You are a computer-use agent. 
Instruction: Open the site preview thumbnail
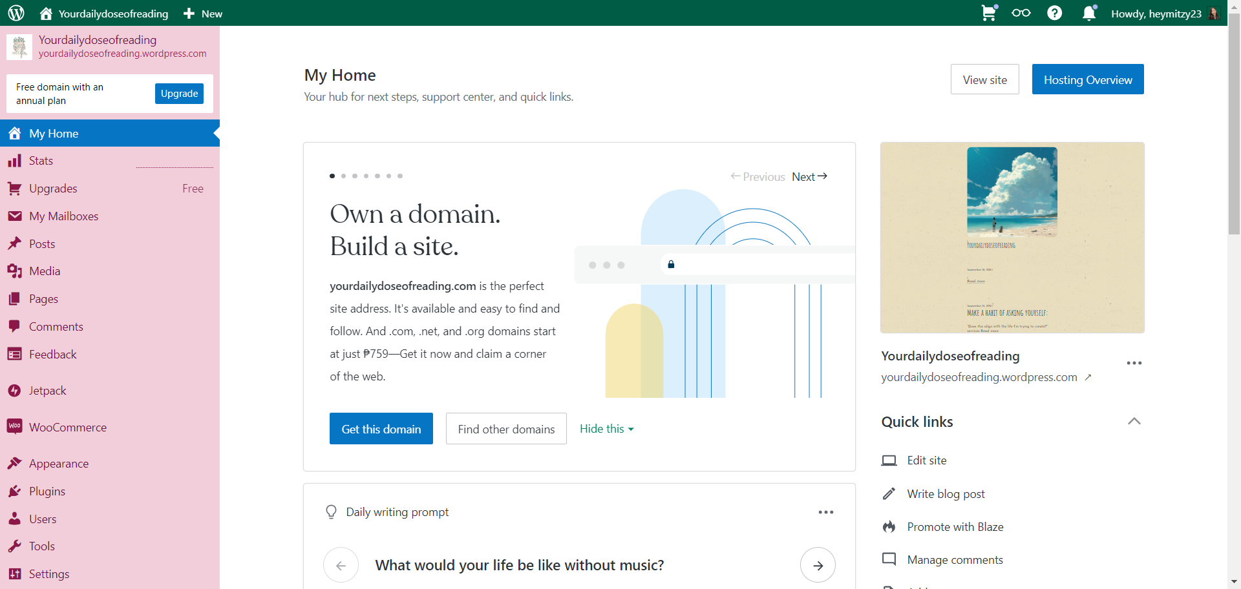[1012, 238]
